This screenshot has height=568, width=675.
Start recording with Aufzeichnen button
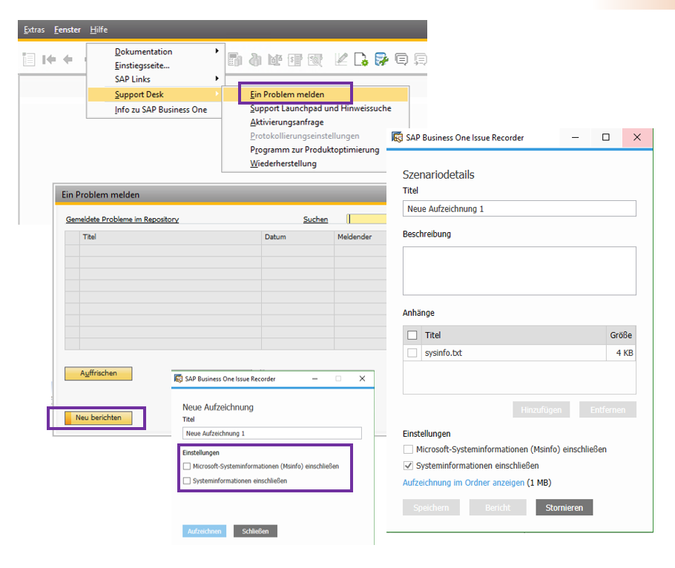click(204, 531)
